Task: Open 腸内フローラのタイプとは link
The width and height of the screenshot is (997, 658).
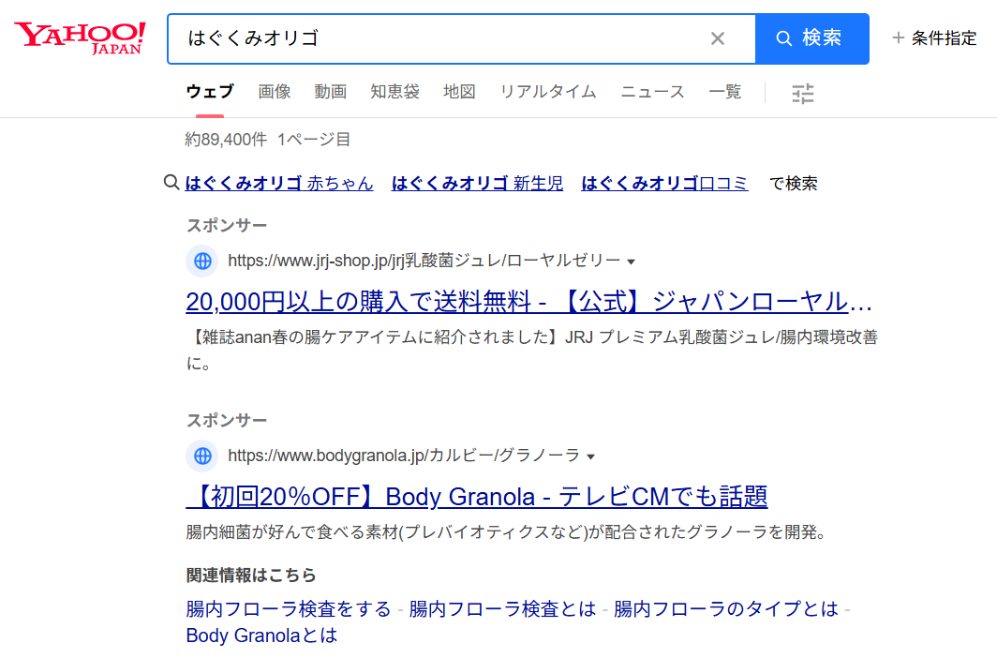Action: [726, 609]
